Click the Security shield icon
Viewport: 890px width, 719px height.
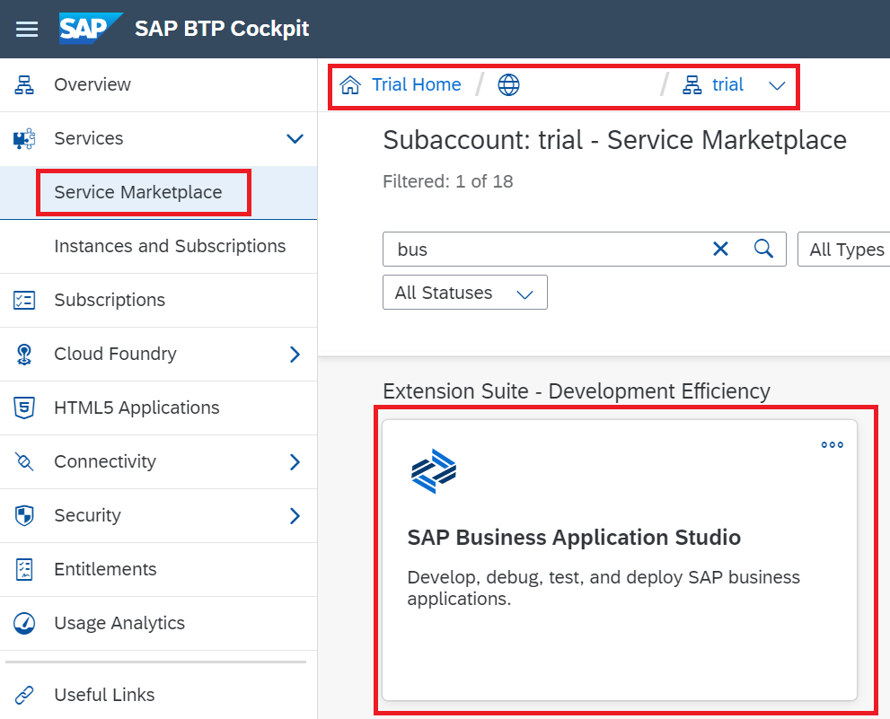click(22, 515)
